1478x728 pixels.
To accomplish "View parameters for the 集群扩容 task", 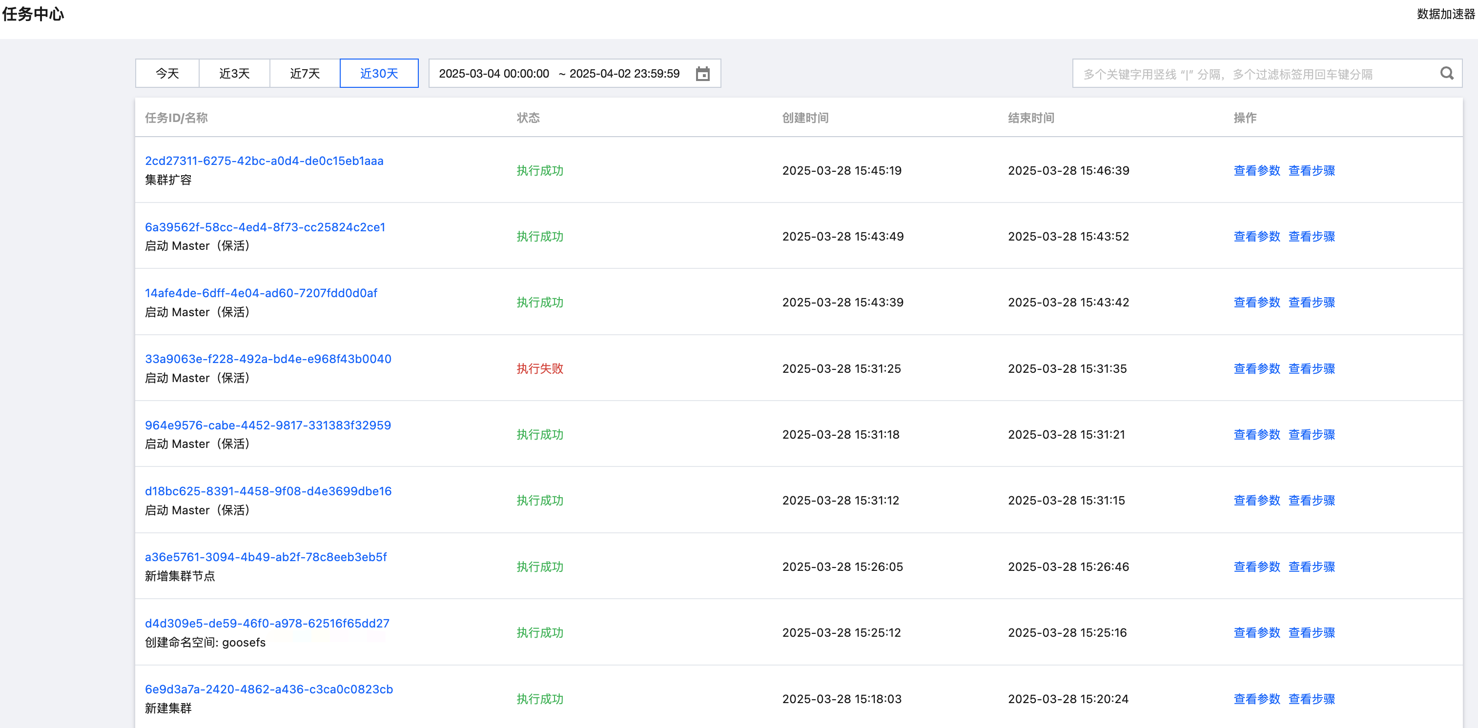I will coord(1256,170).
